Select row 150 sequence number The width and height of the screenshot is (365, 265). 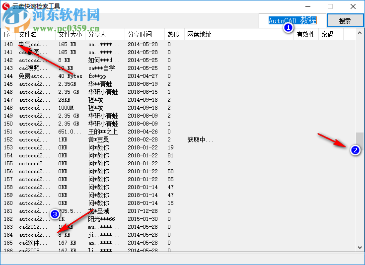pos(8,124)
